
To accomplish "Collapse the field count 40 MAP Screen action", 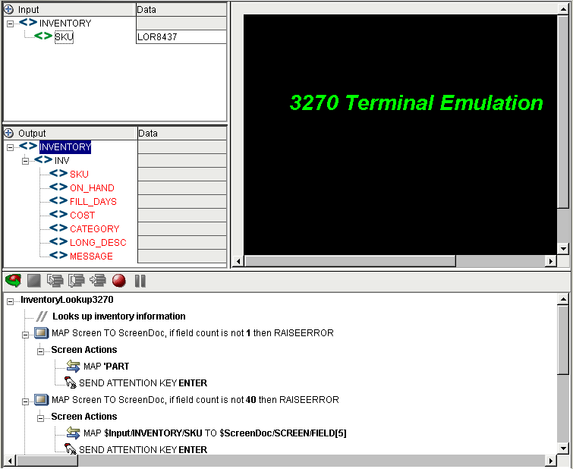I will click(x=25, y=401).
